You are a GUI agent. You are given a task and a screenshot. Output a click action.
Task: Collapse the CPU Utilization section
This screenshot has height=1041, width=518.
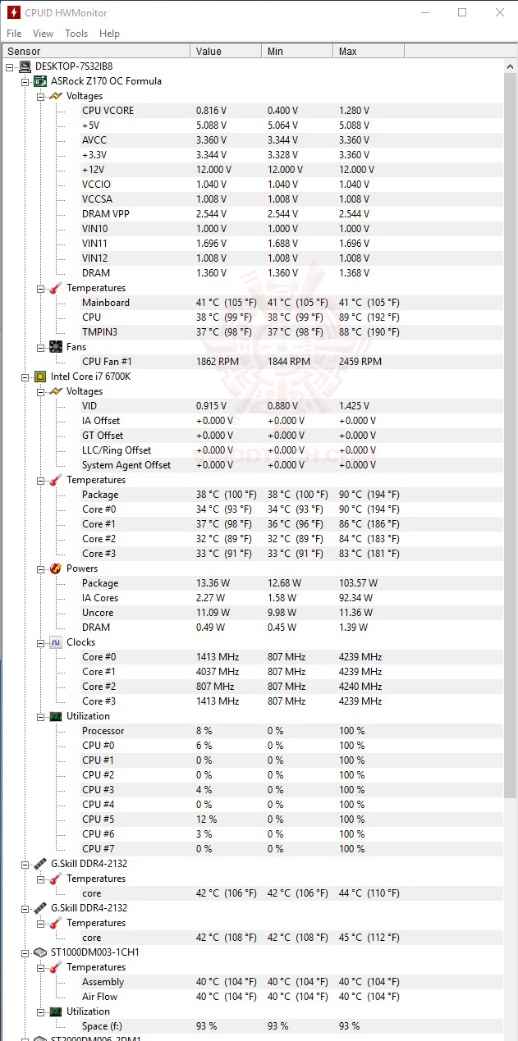point(41,716)
